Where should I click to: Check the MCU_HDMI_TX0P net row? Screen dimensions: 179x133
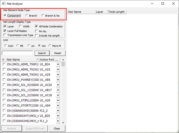pyautogui.click(x=4, y=64)
